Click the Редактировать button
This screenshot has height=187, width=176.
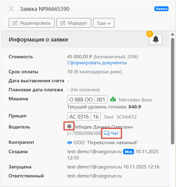point(32,23)
